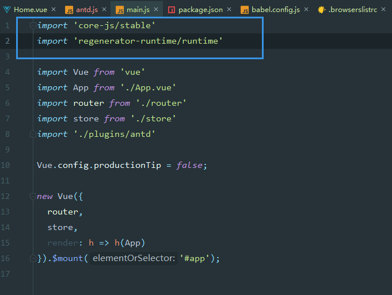This screenshot has width=392, height=295.
Task: Click the 'core-js/stable' import string
Action: coord(115,25)
